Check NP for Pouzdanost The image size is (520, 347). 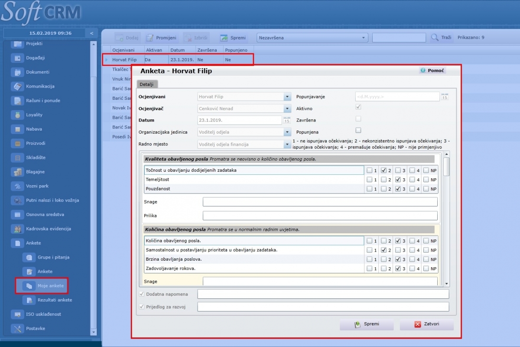[426, 189]
